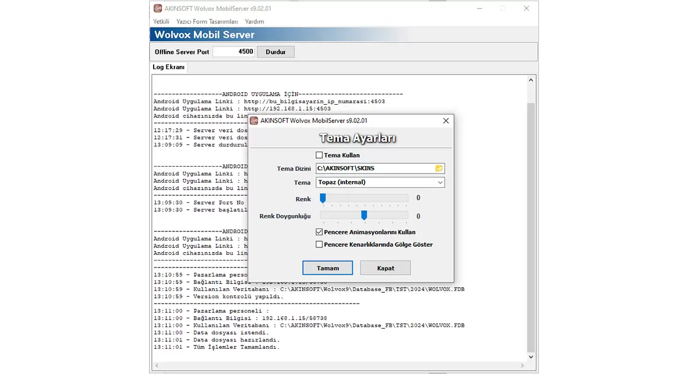Open the Yazıcı Form Tasarımları menu
This screenshot has width=688, height=374.
pyautogui.click(x=207, y=22)
